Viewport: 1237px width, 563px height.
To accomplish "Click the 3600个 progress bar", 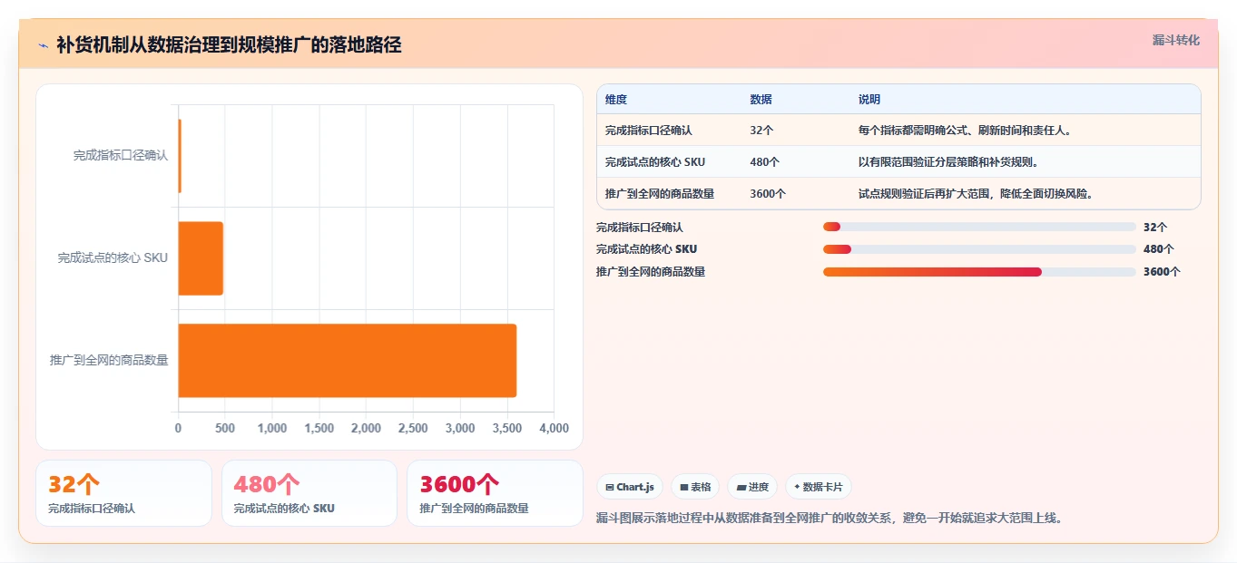I will coord(979,272).
